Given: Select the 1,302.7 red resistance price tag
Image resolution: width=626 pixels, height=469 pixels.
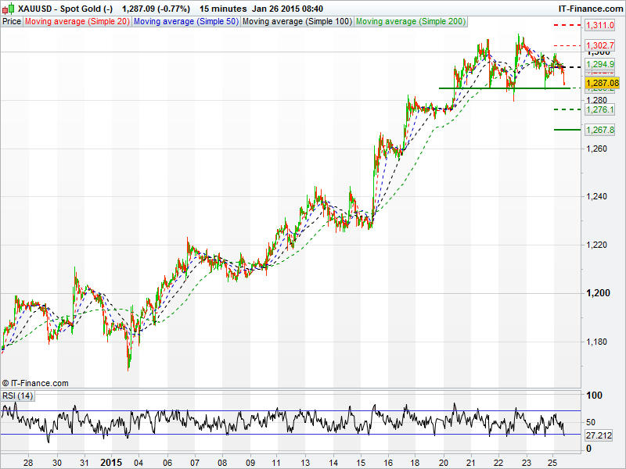Looking at the screenshot, I should 599,46.
